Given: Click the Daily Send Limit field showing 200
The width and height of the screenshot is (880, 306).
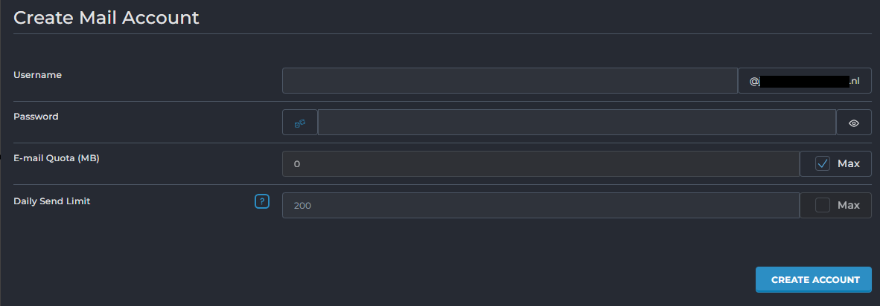Looking at the screenshot, I should click(x=541, y=206).
